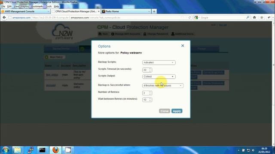Go to browser home page icon

pos(254,18)
